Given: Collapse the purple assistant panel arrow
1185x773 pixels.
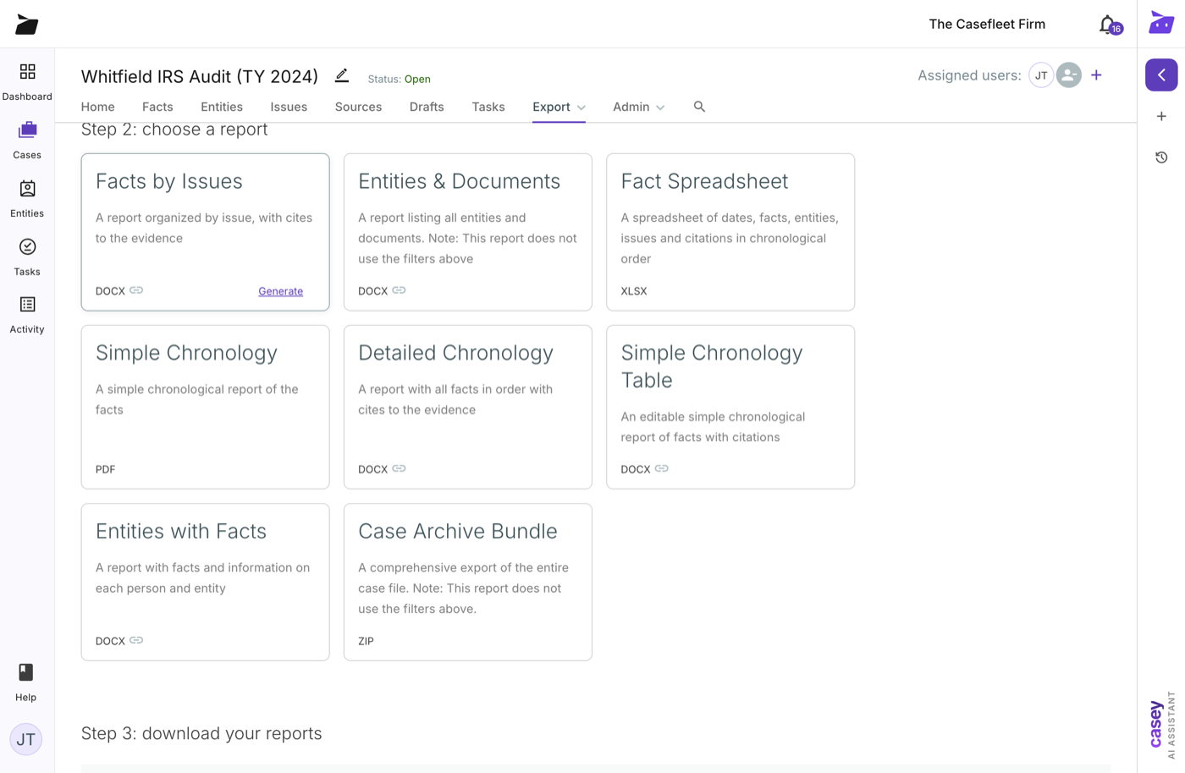Looking at the screenshot, I should coord(1161,75).
